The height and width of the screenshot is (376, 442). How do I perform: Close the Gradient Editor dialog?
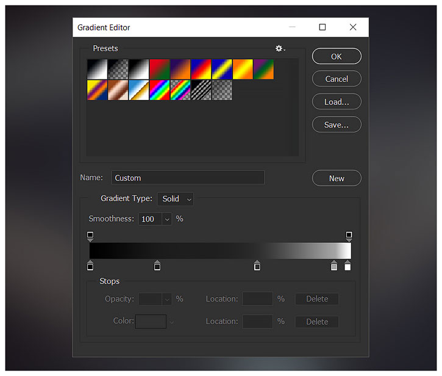[353, 27]
